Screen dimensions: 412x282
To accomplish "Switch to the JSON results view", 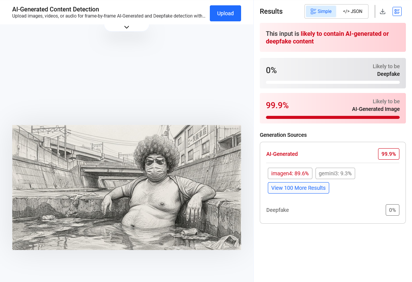I will (x=352, y=11).
